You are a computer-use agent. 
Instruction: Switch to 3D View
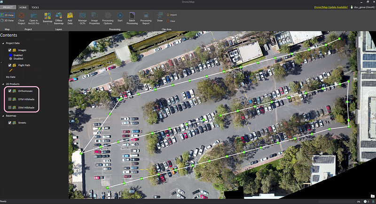click(x=8, y=21)
